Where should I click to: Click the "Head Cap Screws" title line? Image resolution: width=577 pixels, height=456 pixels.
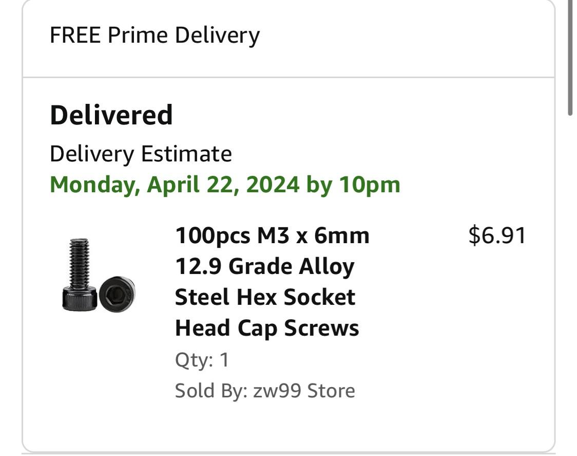(x=267, y=329)
